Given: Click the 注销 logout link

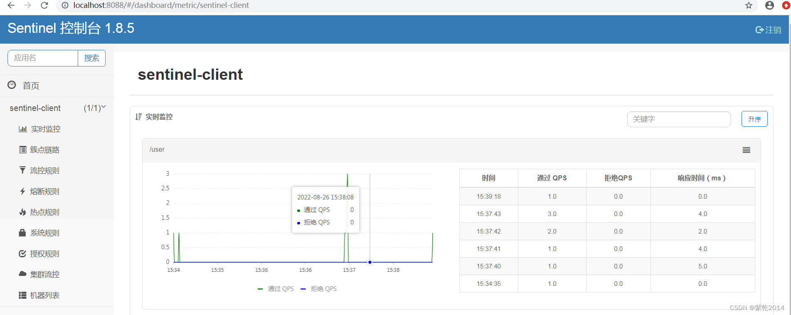Looking at the screenshot, I should pyautogui.click(x=773, y=30).
